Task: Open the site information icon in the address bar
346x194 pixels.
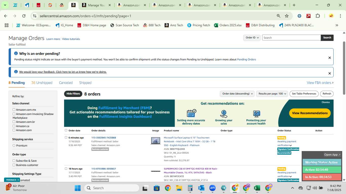Action: 35,16
